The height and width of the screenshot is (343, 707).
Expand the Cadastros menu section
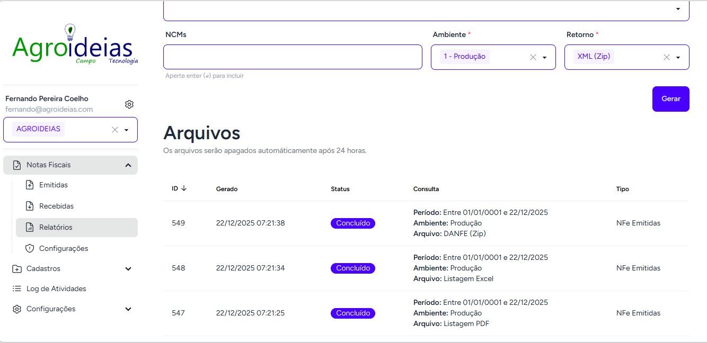pos(128,269)
